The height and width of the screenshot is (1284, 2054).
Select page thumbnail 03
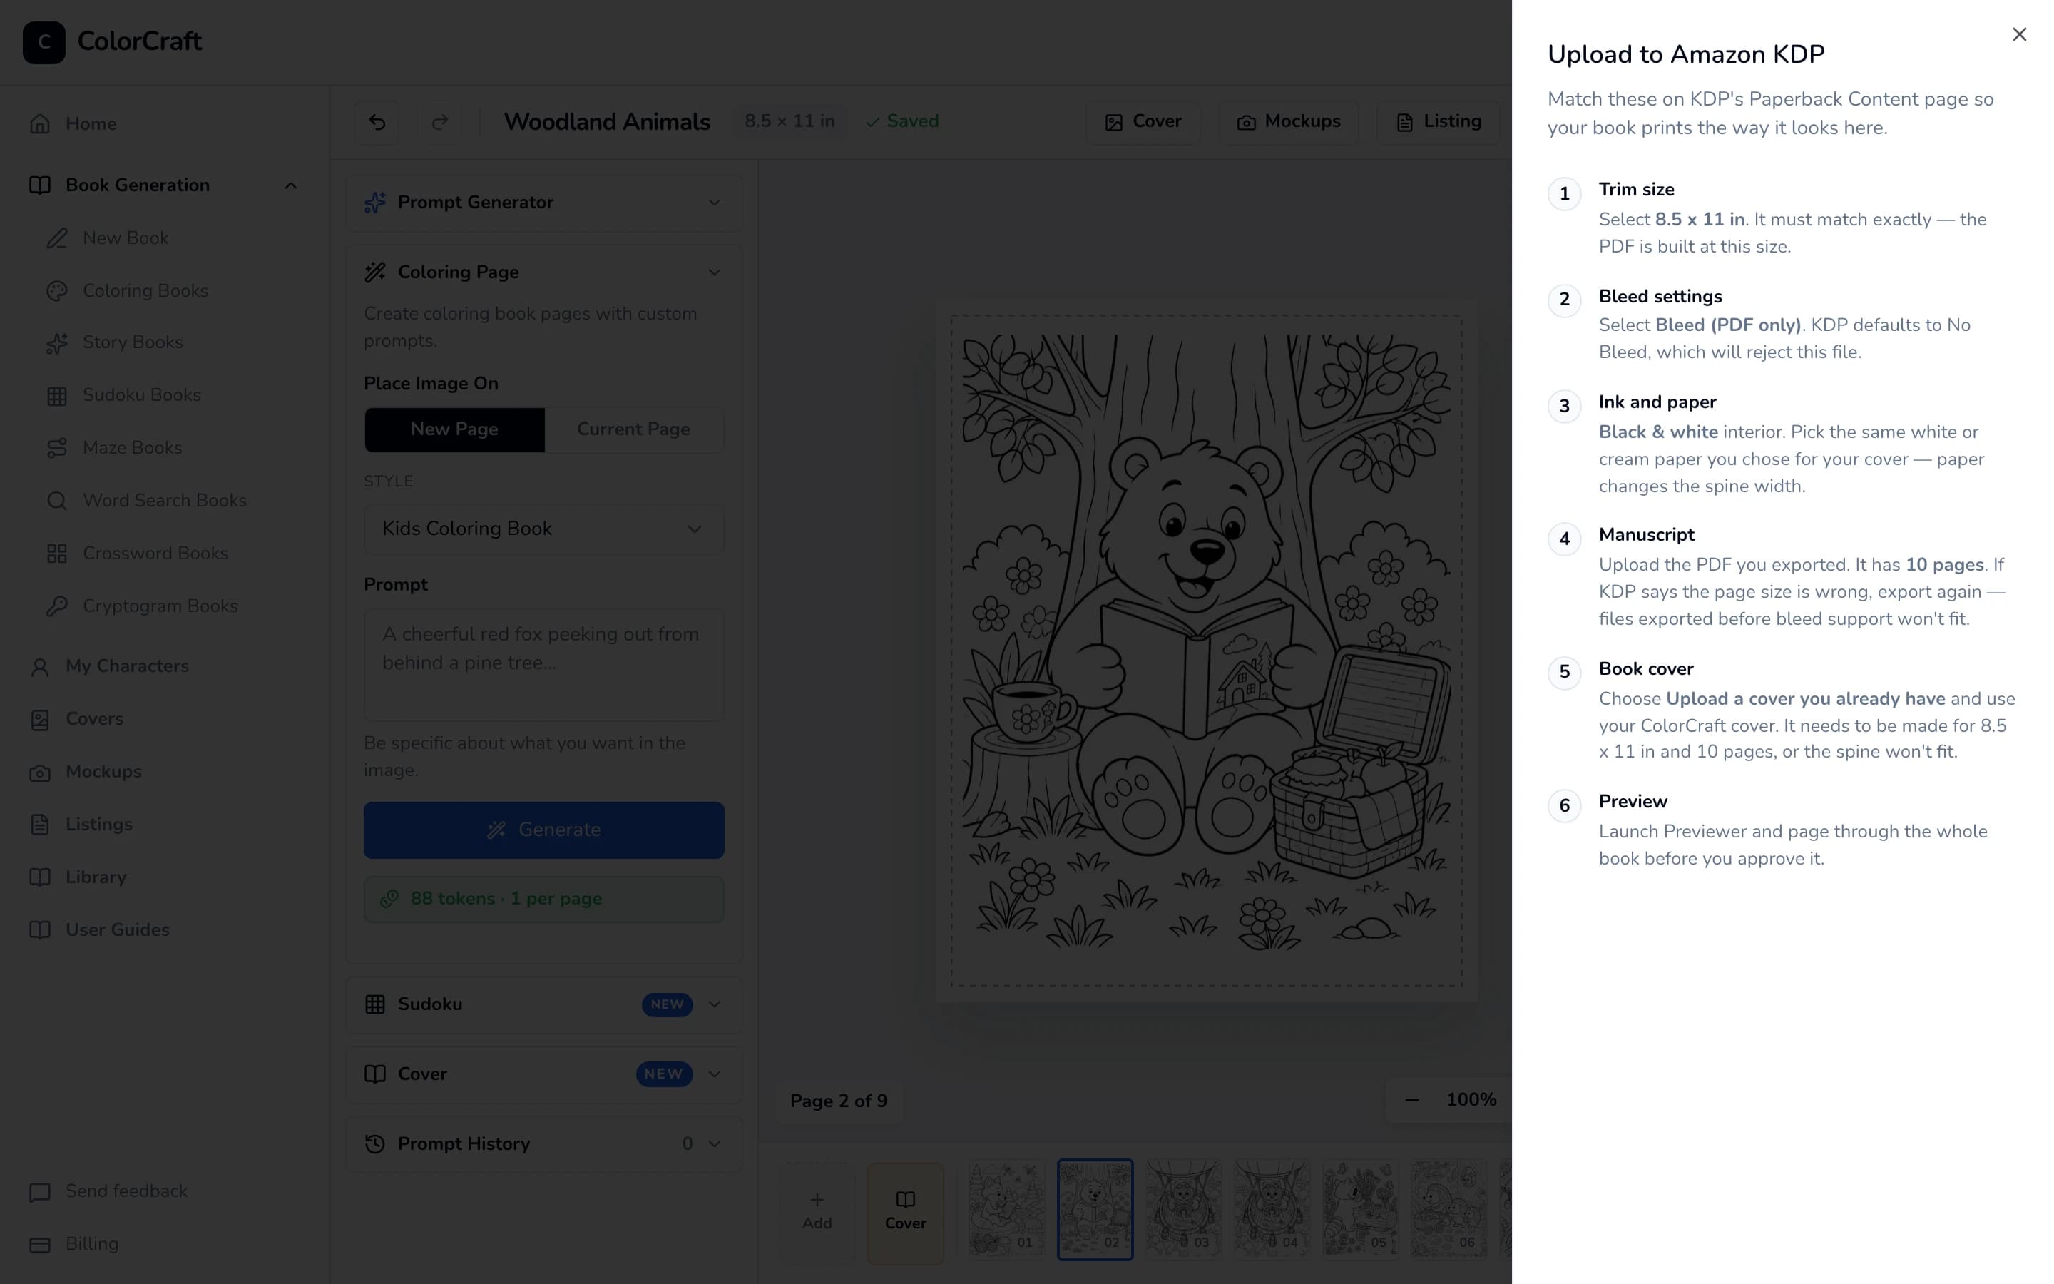point(1183,1209)
